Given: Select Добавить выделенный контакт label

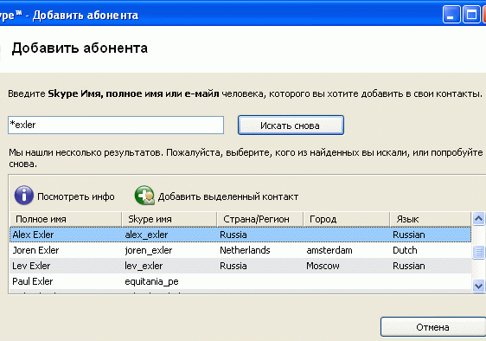Looking at the screenshot, I should pos(228,196).
